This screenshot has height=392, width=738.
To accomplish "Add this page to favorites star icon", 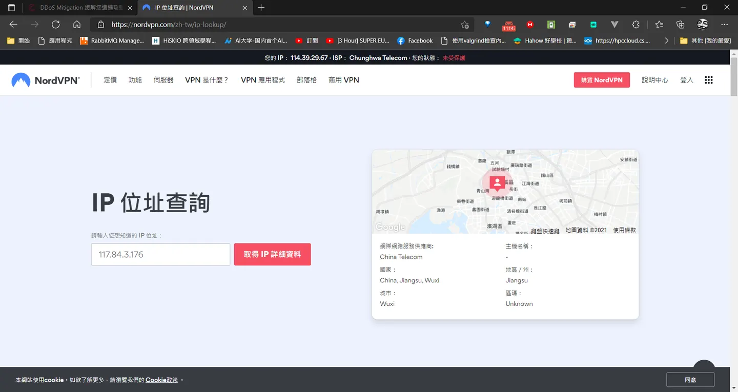I will (x=464, y=24).
